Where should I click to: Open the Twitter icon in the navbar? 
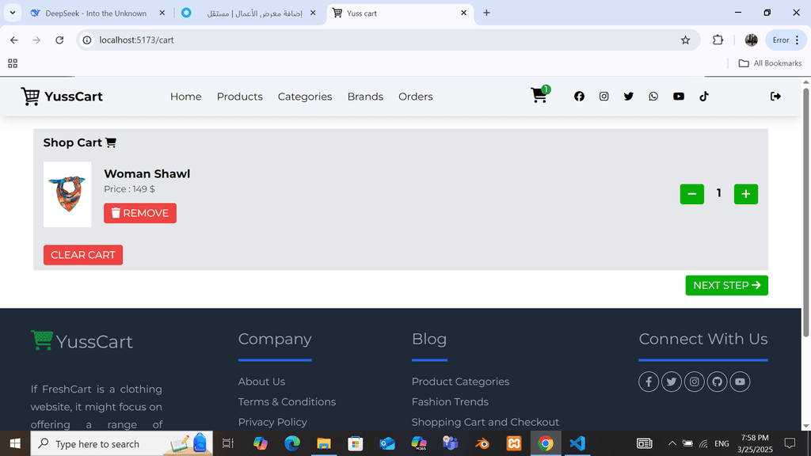(x=628, y=96)
